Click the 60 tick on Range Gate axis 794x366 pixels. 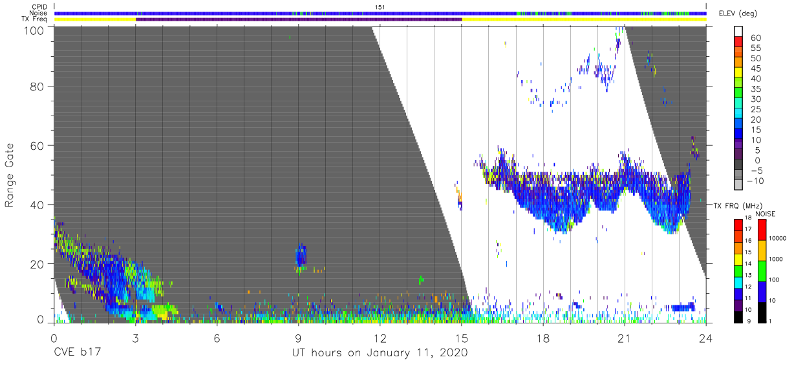[x=38, y=145]
